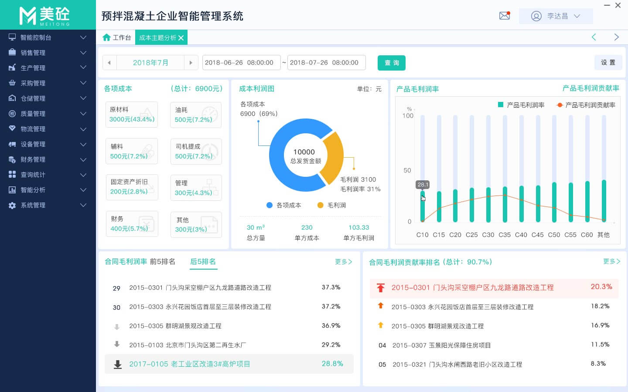Screen dimensions: 628x392
Task: Toggle 各项成本 legend in donut chart
Action: [x=284, y=205]
